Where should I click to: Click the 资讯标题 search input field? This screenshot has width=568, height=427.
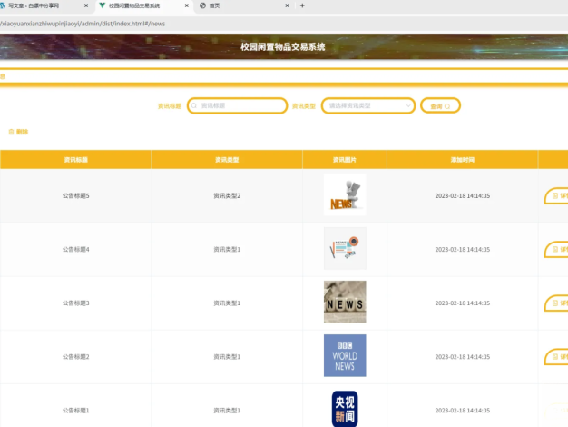(x=237, y=105)
